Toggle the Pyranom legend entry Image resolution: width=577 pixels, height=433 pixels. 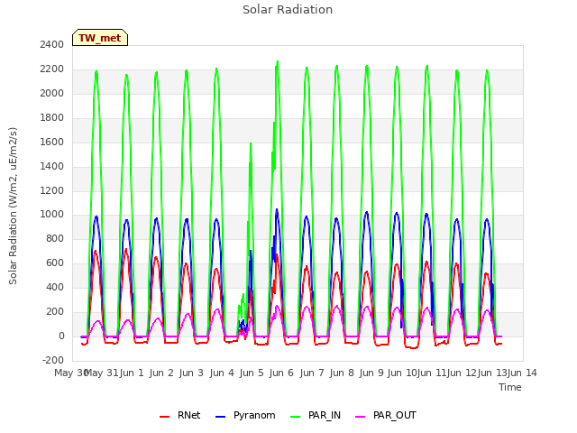(x=245, y=415)
